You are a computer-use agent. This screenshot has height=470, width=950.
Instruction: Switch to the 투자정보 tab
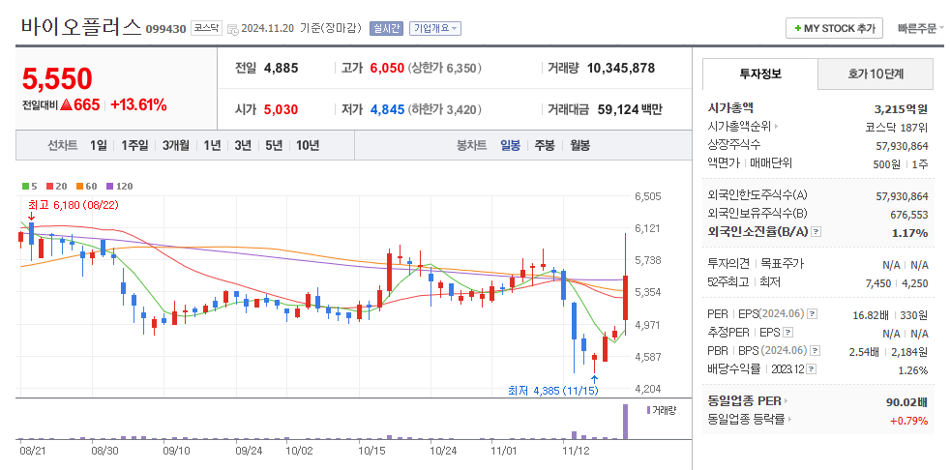tap(760, 73)
